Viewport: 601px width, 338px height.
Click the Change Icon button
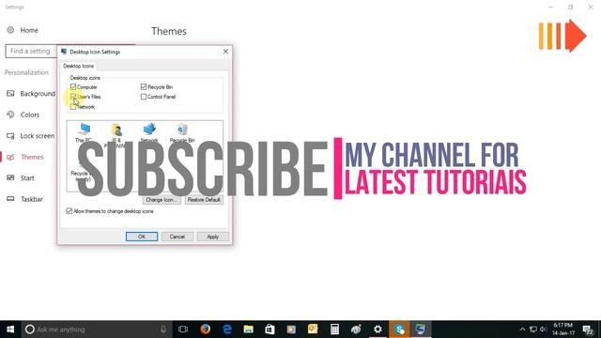tap(162, 200)
